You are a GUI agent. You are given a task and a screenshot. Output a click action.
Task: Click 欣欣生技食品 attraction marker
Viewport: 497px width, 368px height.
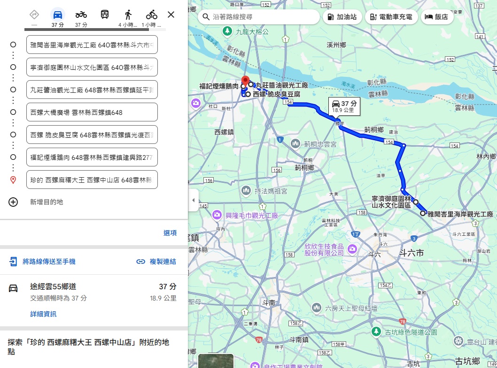point(352,249)
